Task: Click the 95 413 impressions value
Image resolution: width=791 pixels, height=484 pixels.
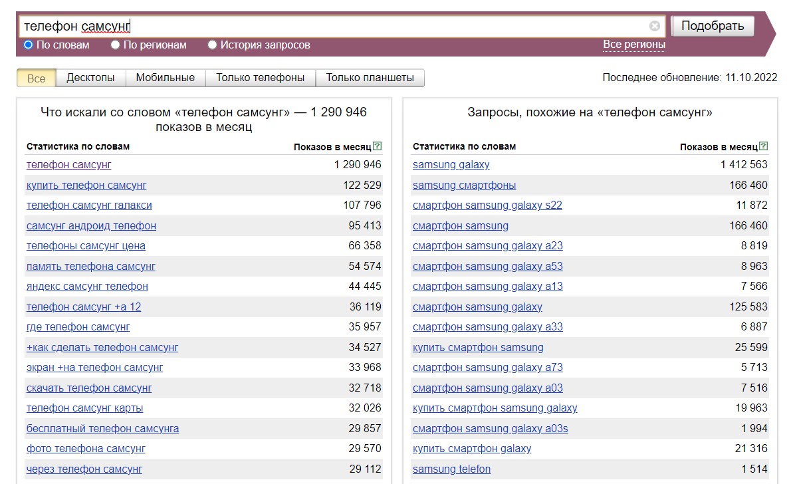Action: pos(365,225)
